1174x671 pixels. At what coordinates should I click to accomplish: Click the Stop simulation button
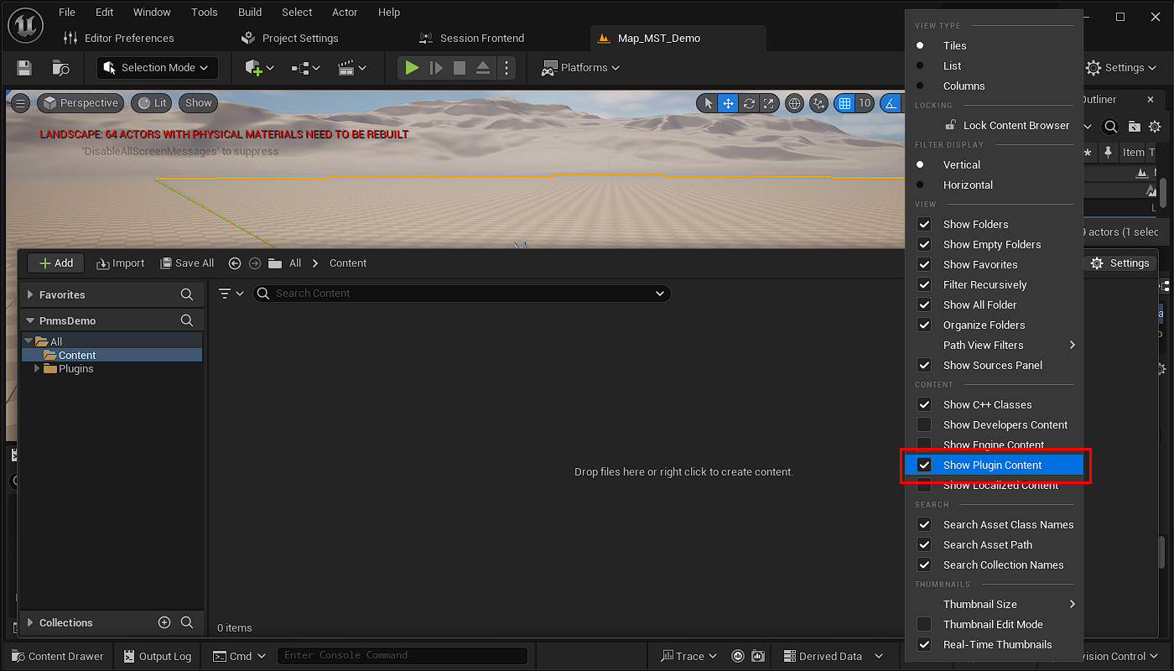coord(459,68)
